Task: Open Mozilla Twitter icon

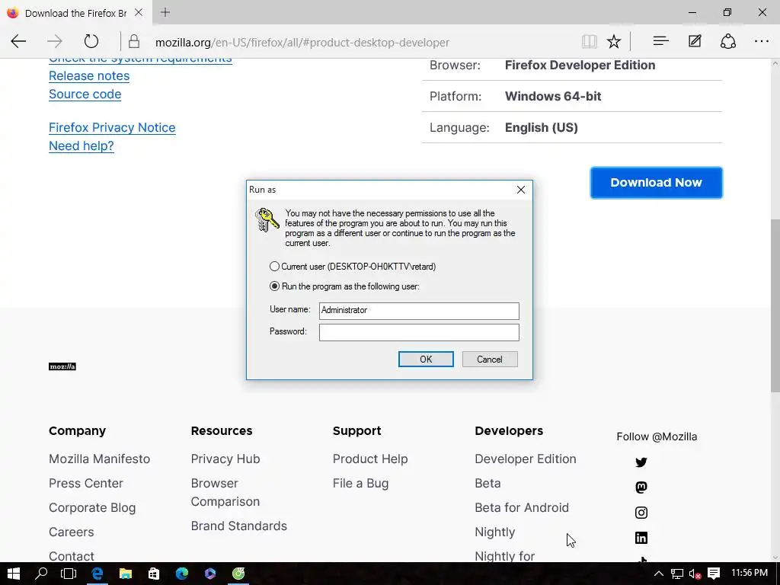Action: 641,462
